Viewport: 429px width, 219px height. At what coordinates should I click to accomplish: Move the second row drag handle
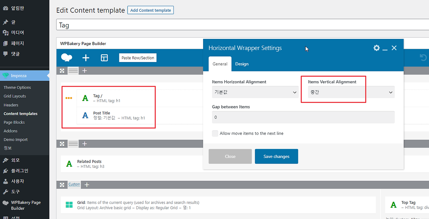[62, 144]
